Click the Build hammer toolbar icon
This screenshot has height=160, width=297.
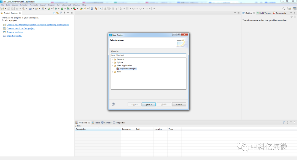(23, 9)
